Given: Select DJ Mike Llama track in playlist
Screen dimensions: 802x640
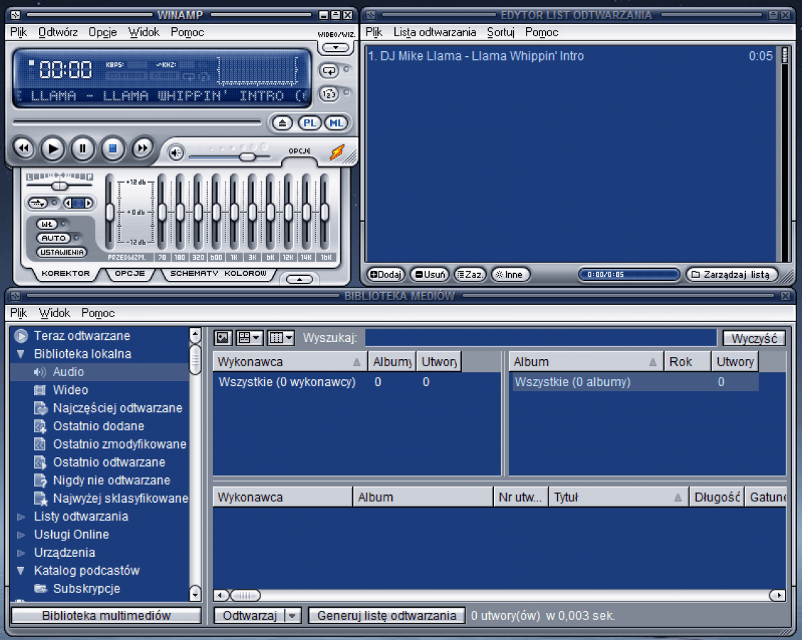Looking at the screenshot, I should click(570, 56).
